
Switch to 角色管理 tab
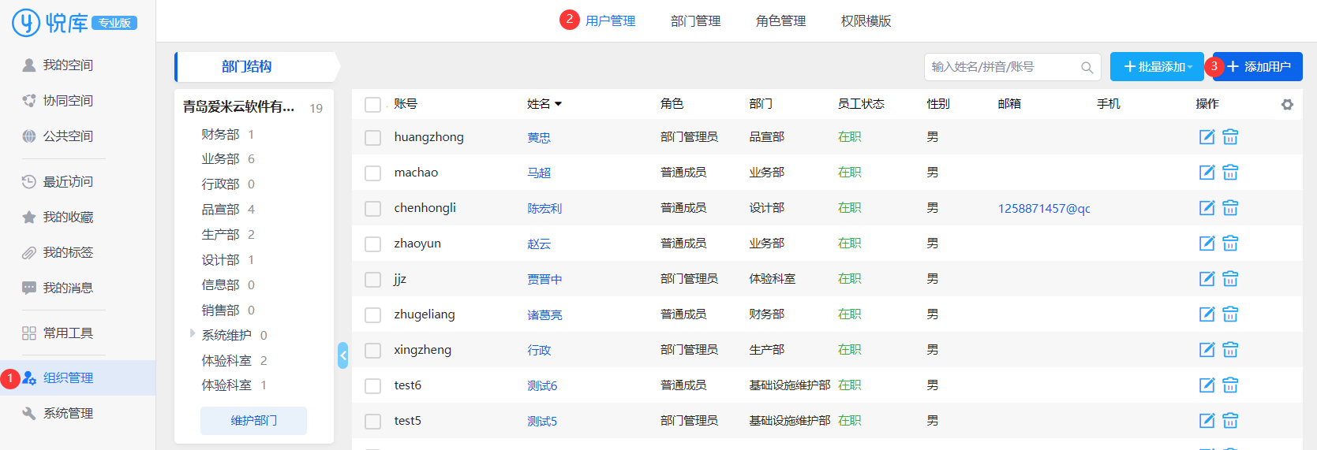[780, 21]
